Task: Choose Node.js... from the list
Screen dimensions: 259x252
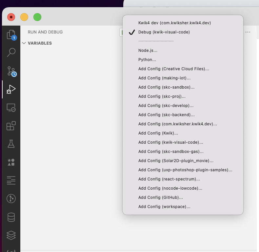Action: [183, 51]
